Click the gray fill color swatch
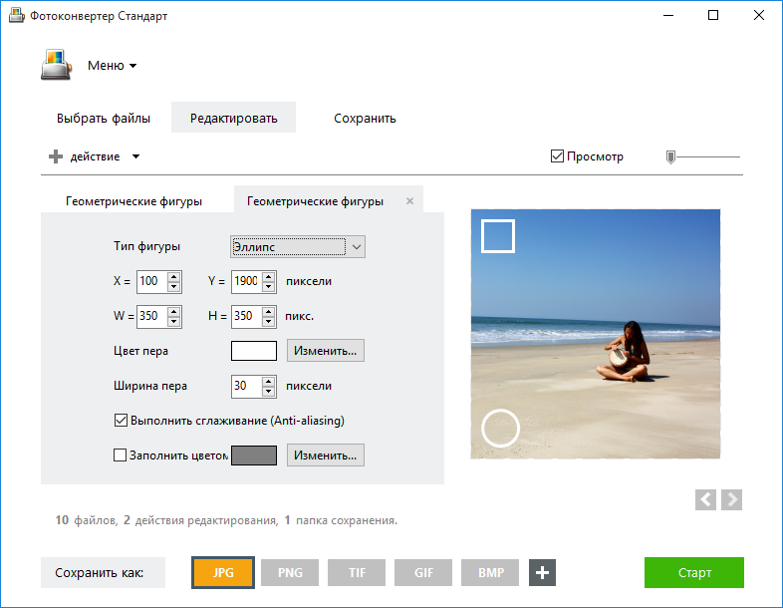This screenshot has width=783, height=608. [x=254, y=456]
